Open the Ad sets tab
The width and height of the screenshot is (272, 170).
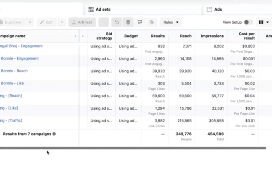point(143,9)
